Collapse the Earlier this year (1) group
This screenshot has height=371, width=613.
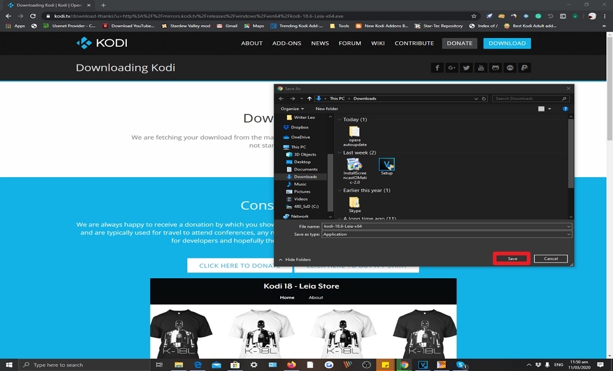339,191
